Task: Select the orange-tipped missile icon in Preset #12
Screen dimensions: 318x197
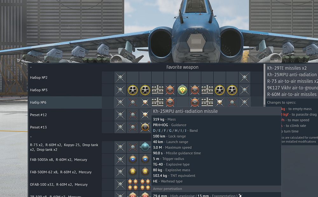Action: (145, 115)
